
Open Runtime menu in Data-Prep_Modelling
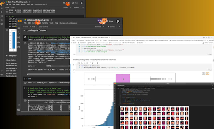click(x=23, y=4)
